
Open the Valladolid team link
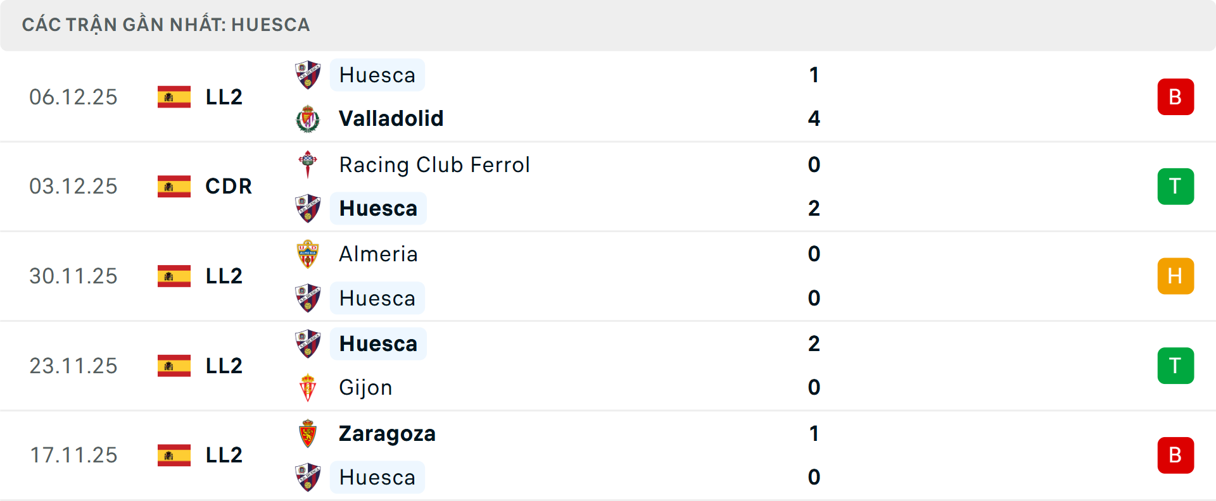point(391,119)
